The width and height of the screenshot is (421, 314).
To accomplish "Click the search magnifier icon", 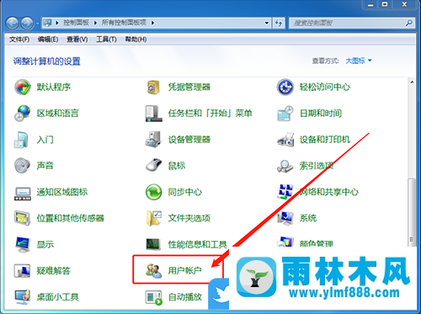I will point(409,23).
